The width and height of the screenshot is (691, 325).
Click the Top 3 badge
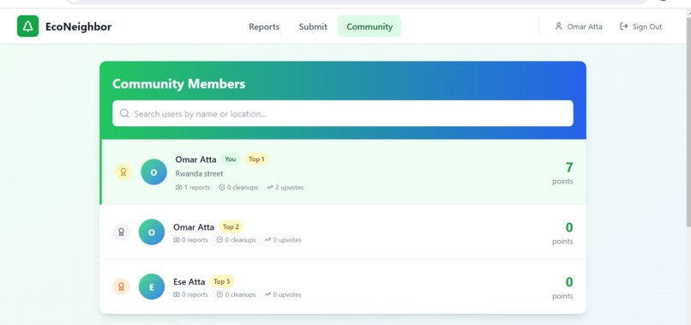tap(222, 281)
